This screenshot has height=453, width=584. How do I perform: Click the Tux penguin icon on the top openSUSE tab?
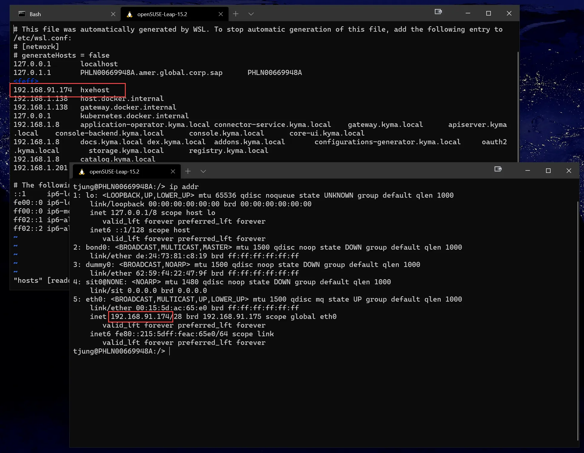(x=130, y=14)
